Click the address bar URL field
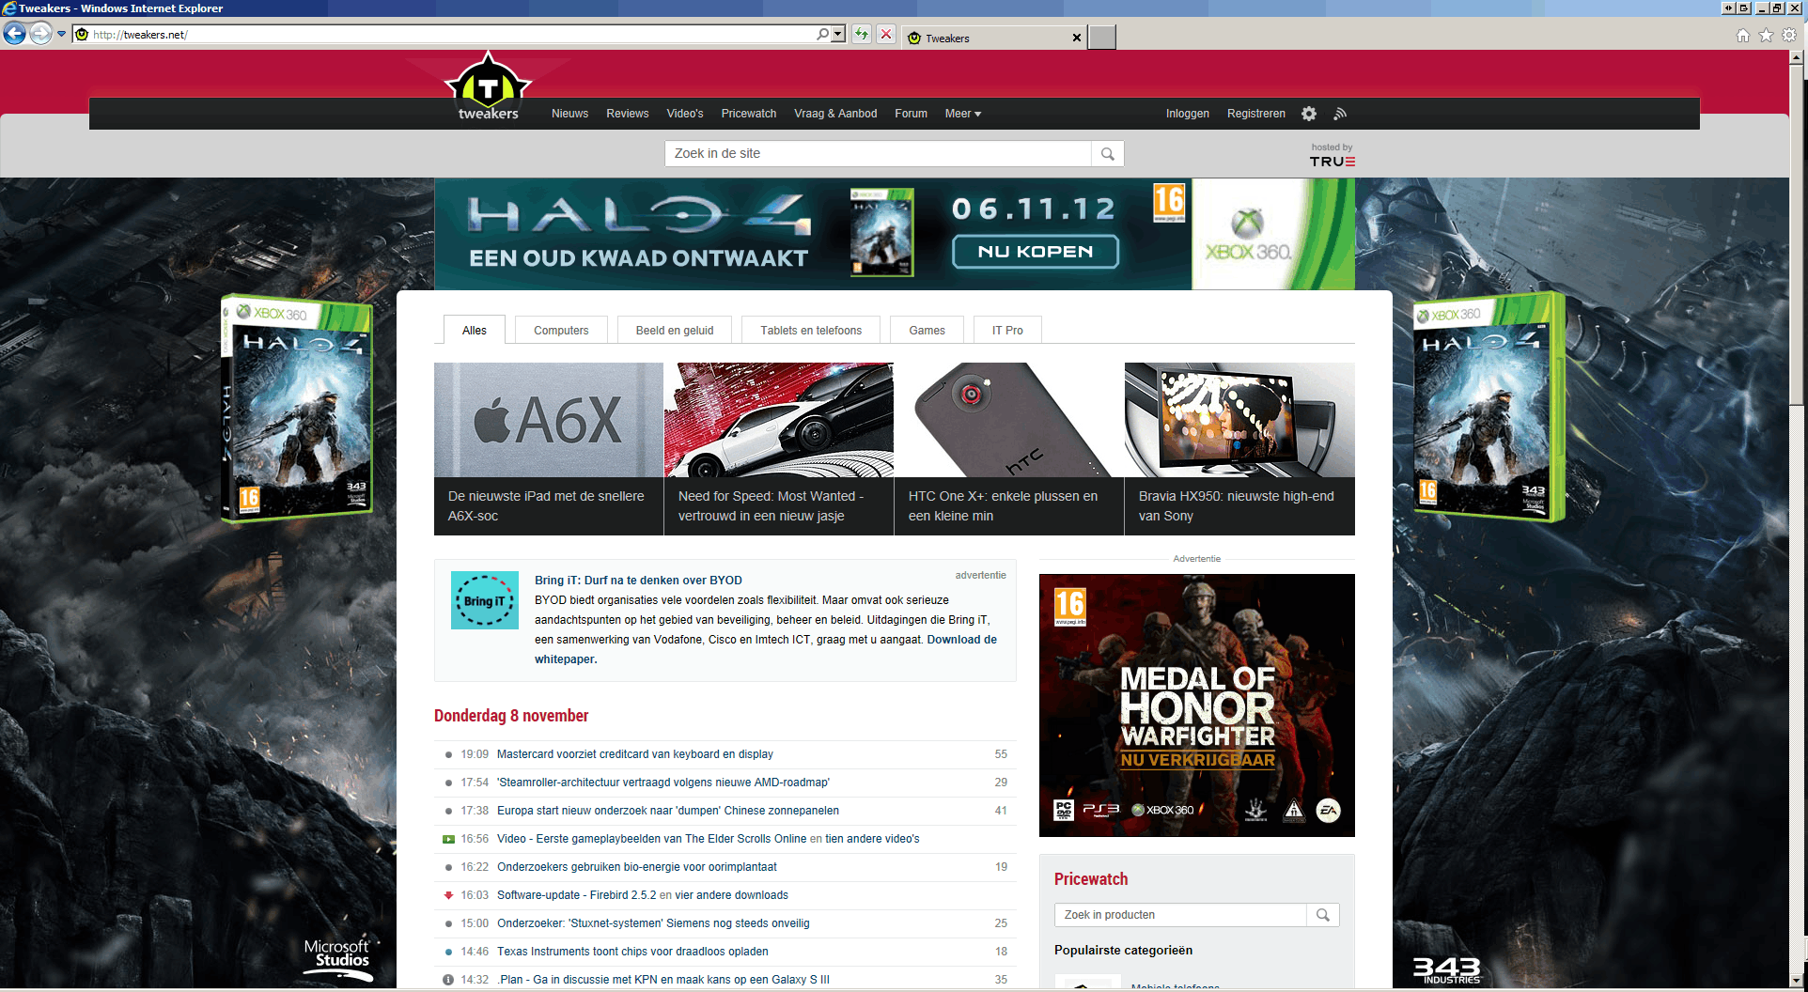Viewport: 1808px width, 992px height. tap(451, 35)
